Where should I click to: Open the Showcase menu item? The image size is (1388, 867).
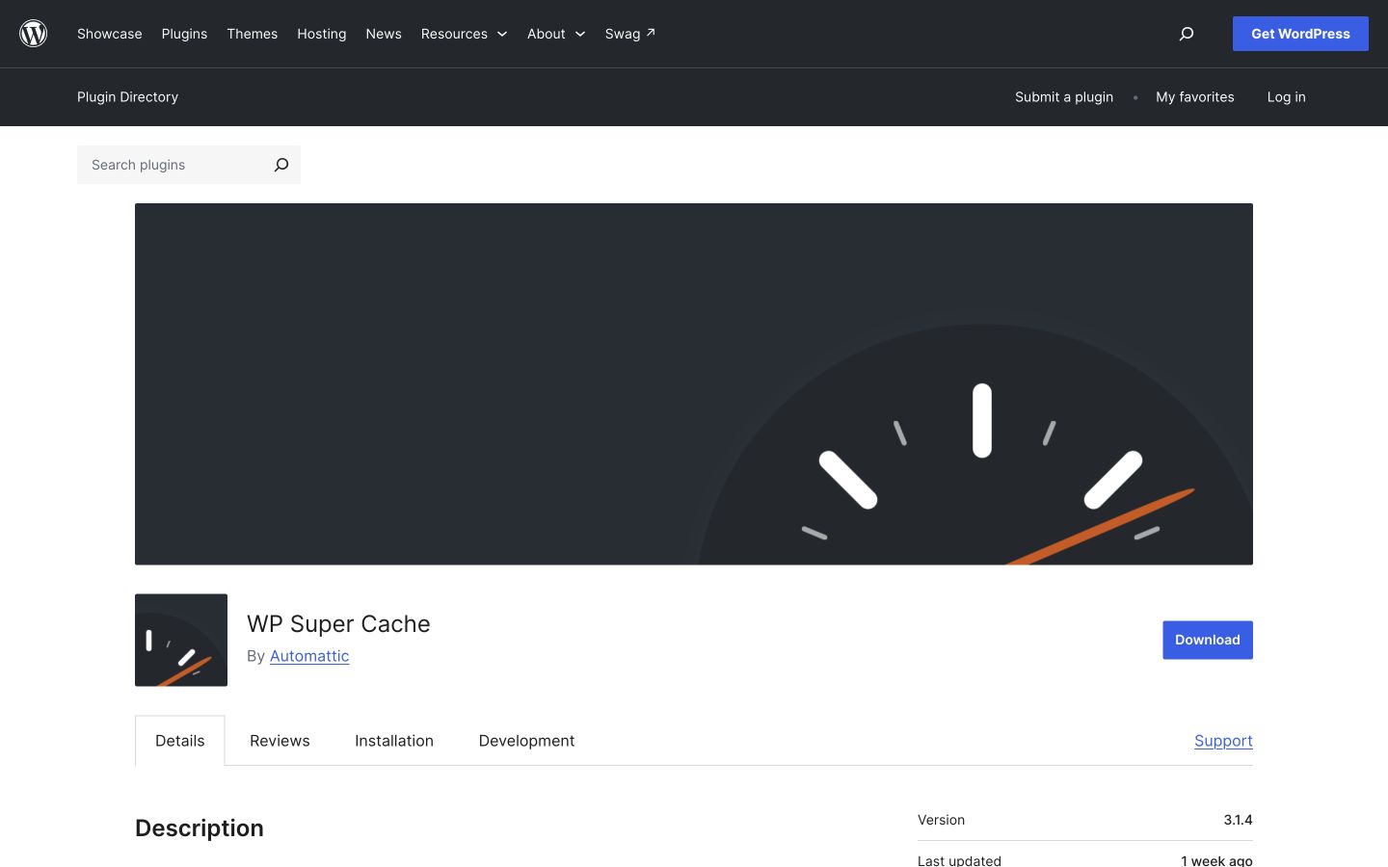click(x=110, y=34)
